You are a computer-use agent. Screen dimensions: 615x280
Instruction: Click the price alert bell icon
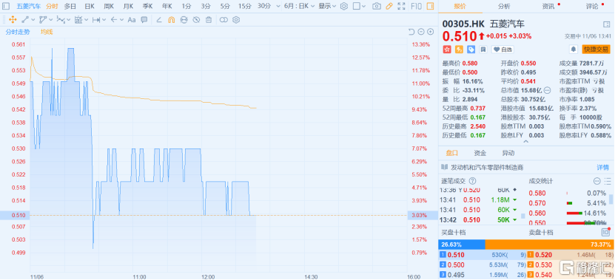pyautogui.click(x=574, y=49)
